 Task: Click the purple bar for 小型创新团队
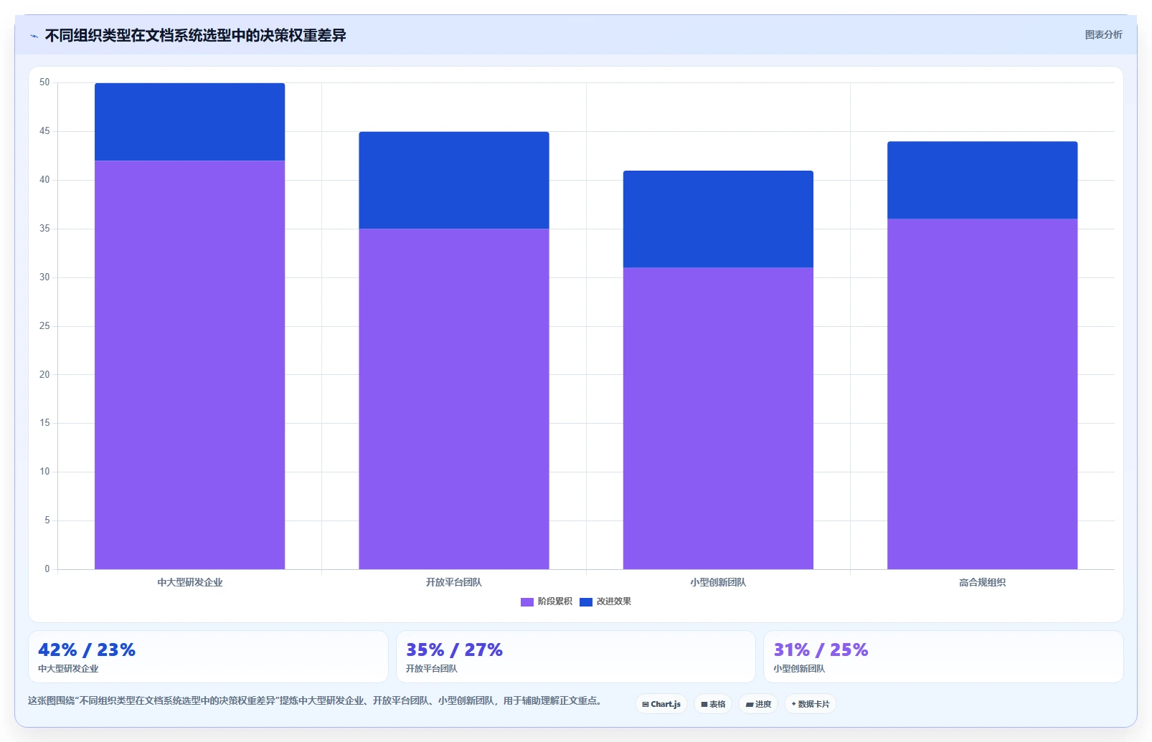718,418
